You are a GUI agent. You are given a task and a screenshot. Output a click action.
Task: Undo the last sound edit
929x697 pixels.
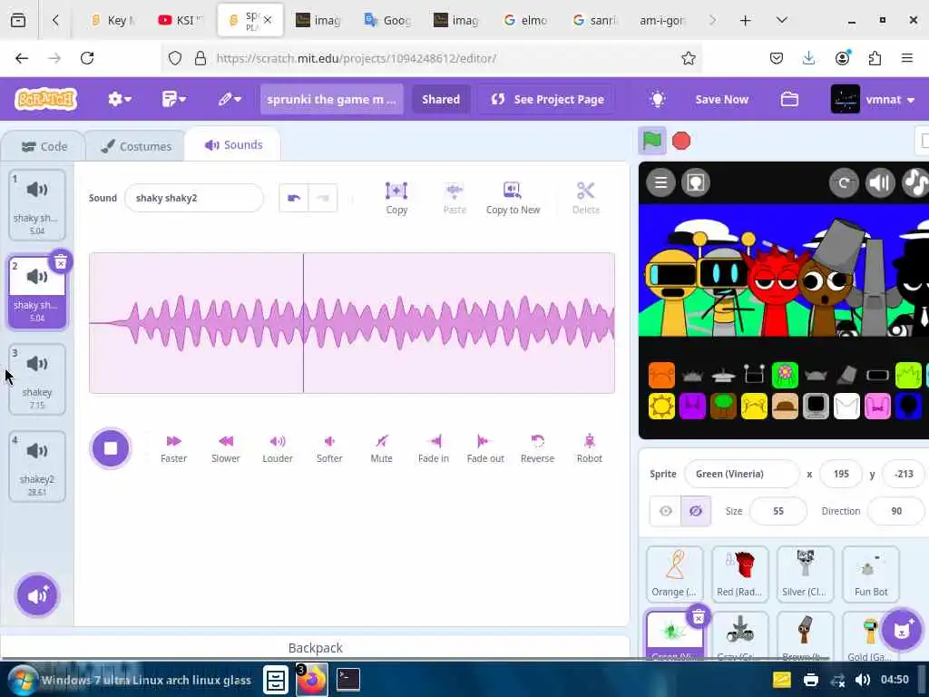[294, 198]
